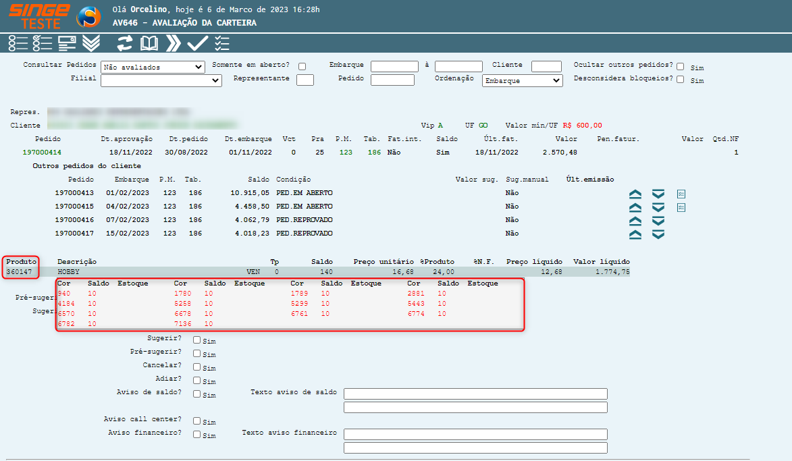The height and width of the screenshot is (461, 792).
Task: Open the 'Consultar Pedidos' dropdown
Action: [153, 67]
